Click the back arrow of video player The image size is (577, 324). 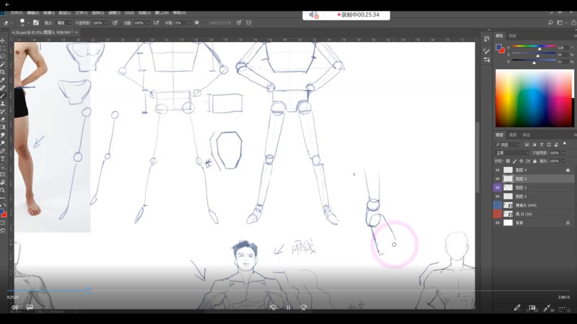[7, 4]
